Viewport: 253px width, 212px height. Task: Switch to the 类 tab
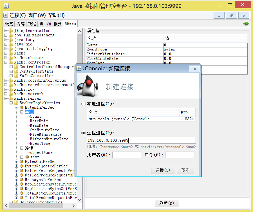pyautogui.click(x=41, y=24)
